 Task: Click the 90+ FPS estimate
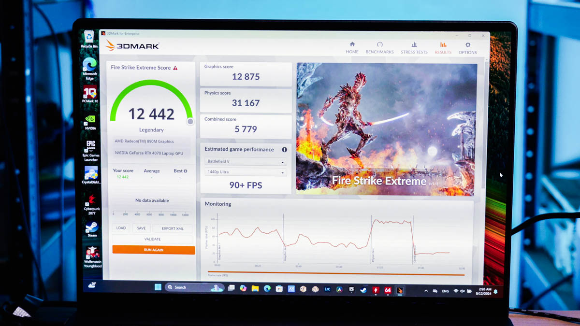pos(246,184)
